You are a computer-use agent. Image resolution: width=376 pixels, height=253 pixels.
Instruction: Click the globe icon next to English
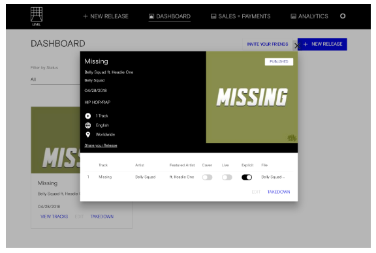pos(88,125)
